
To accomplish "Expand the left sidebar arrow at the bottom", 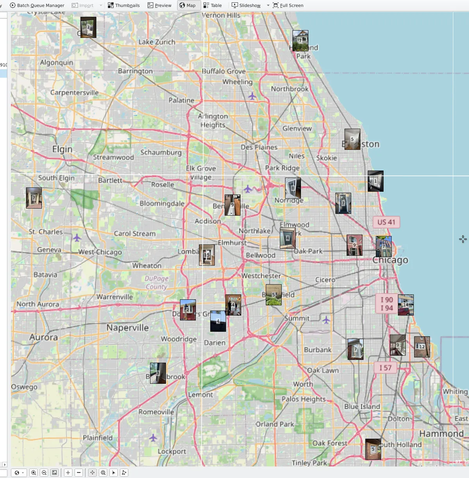I will (4, 464).
